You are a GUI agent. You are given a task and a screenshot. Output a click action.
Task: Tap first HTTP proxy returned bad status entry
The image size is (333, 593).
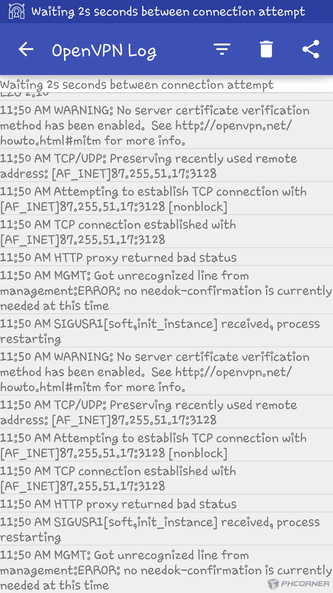coord(166,257)
